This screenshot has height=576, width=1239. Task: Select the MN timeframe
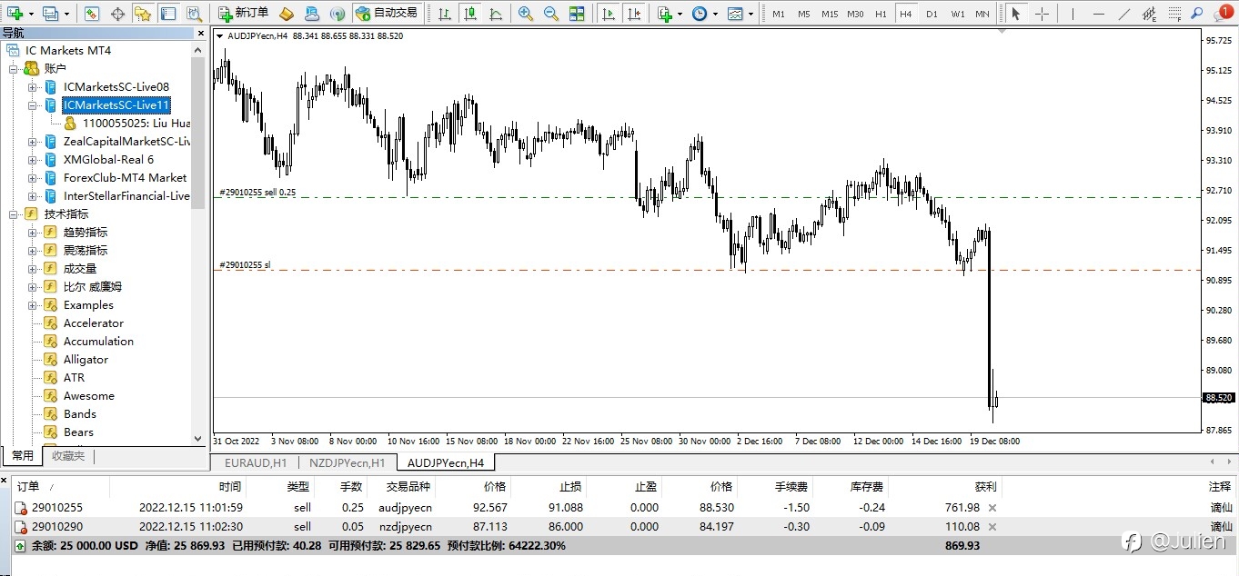pos(982,14)
